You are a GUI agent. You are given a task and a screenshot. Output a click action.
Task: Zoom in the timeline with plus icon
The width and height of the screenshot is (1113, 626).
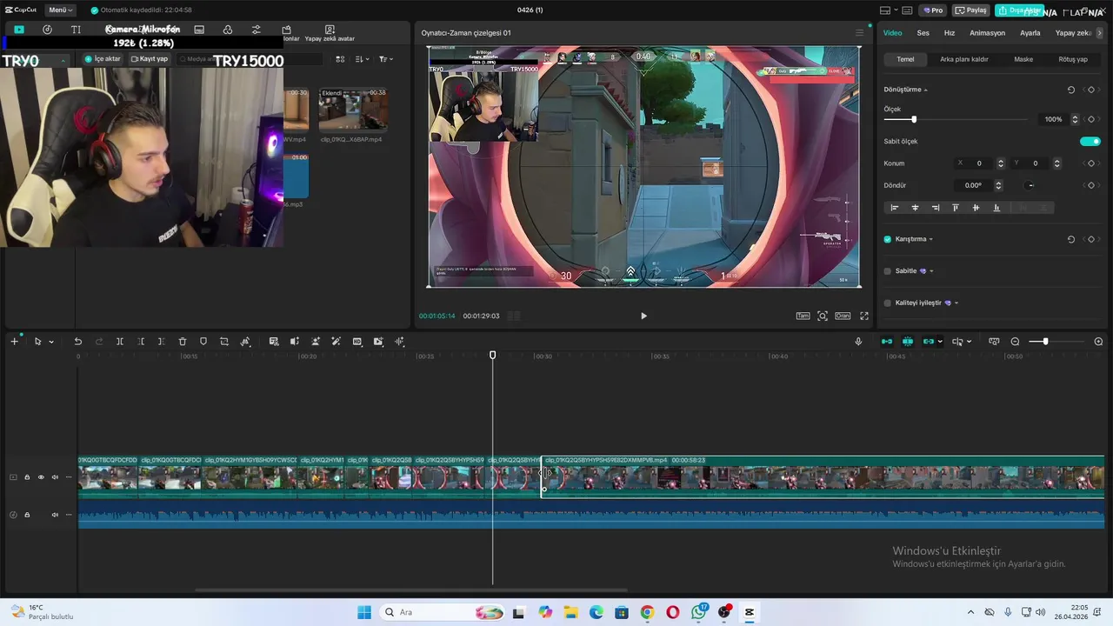pyautogui.click(x=1098, y=342)
